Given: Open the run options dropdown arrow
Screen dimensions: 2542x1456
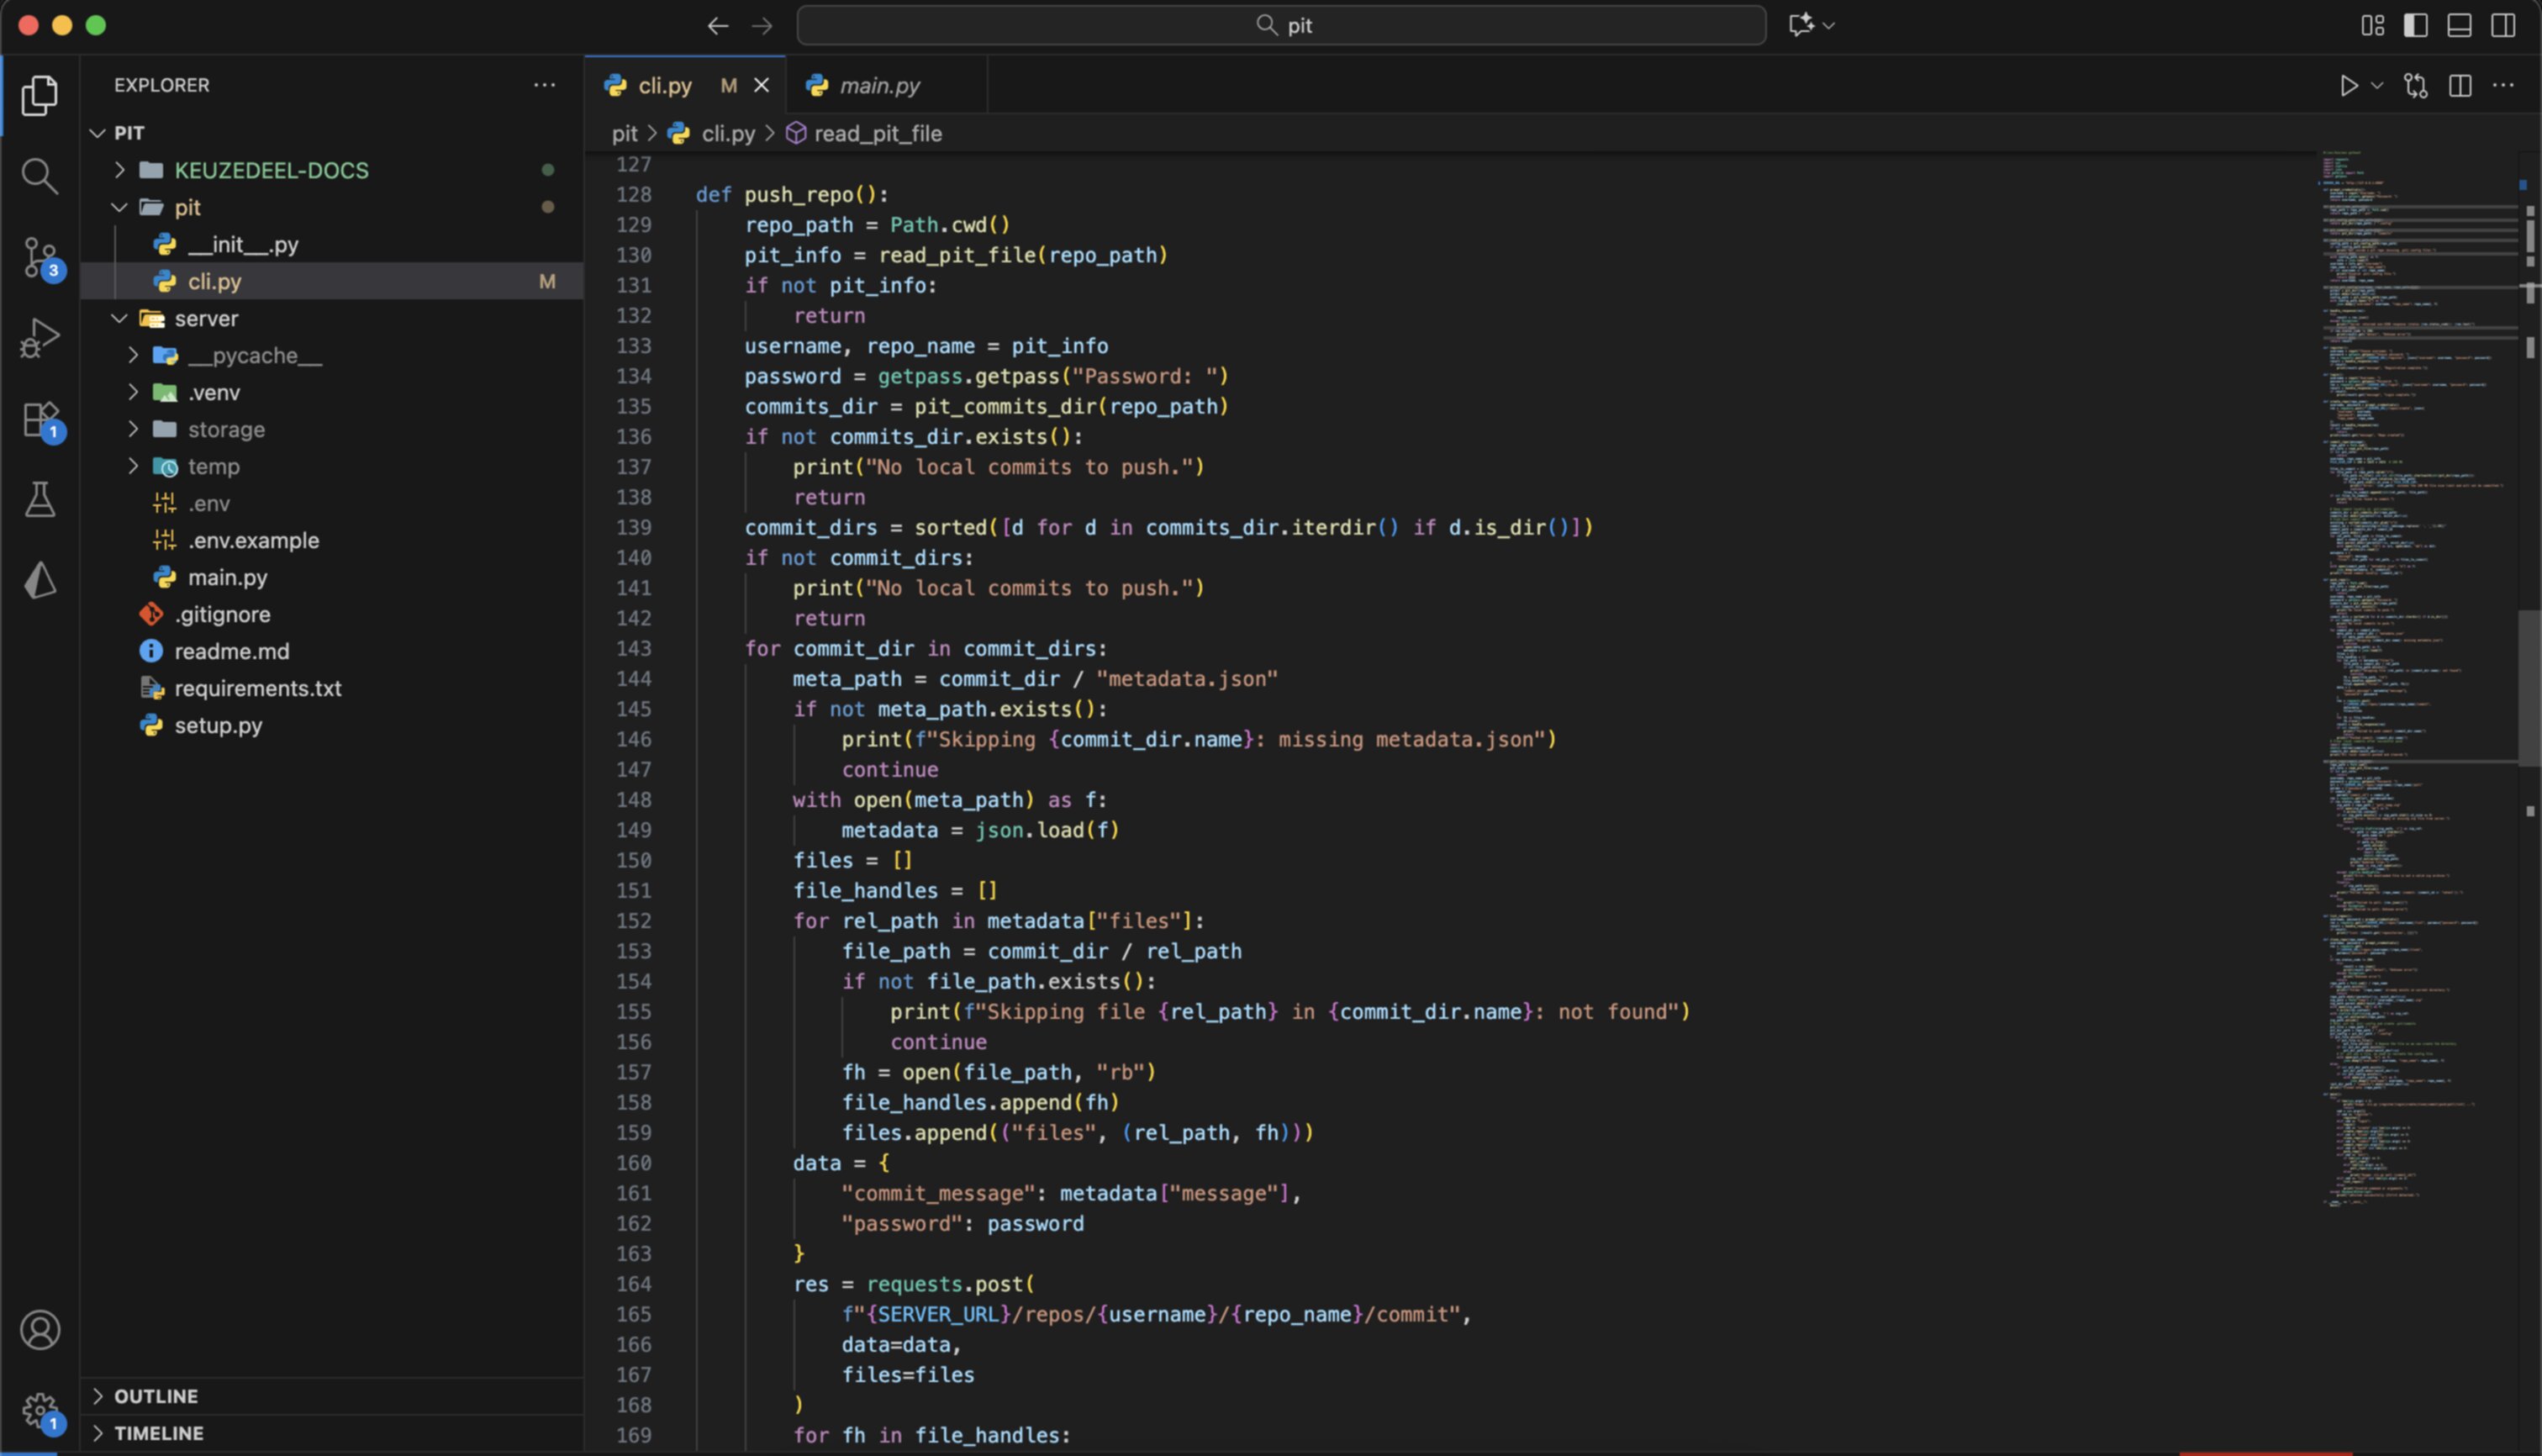Looking at the screenshot, I should (2377, 86).
